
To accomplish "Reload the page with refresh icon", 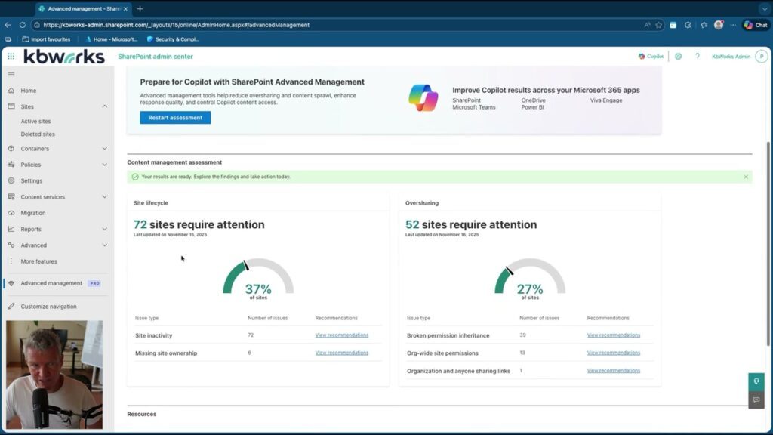I will 22,25.
